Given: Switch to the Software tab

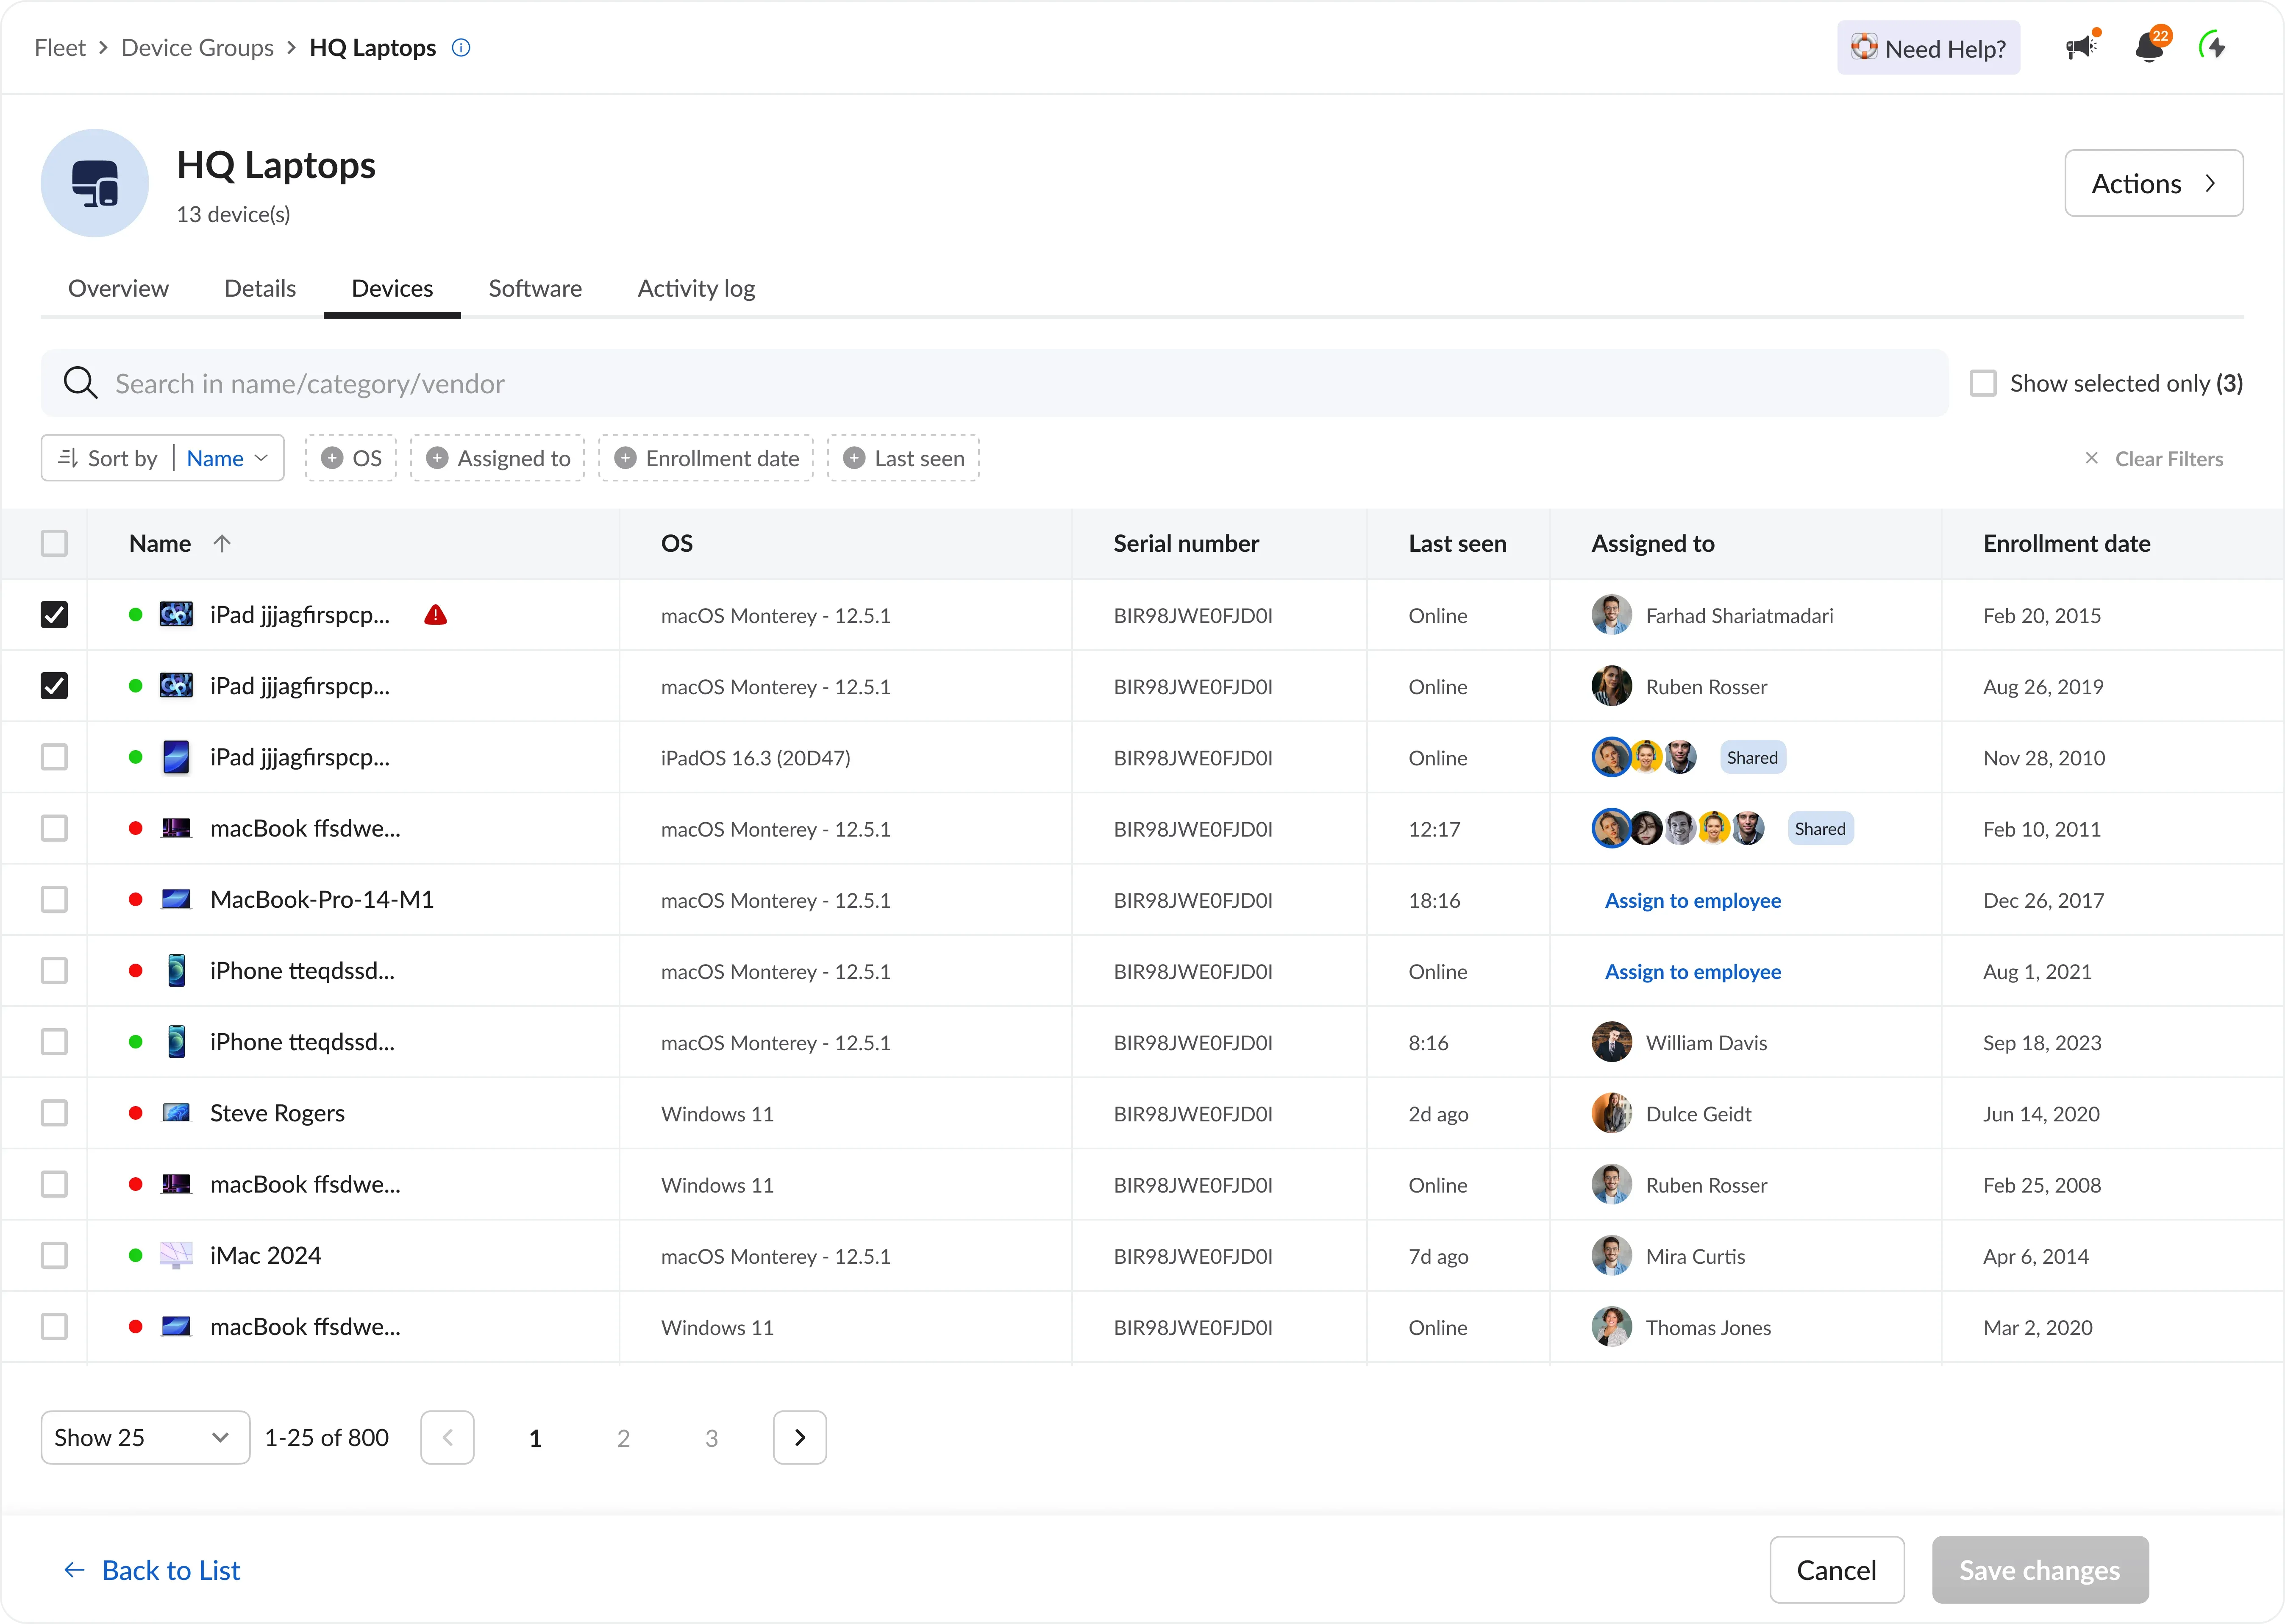Looking at the screenshot, I should 535,289.
